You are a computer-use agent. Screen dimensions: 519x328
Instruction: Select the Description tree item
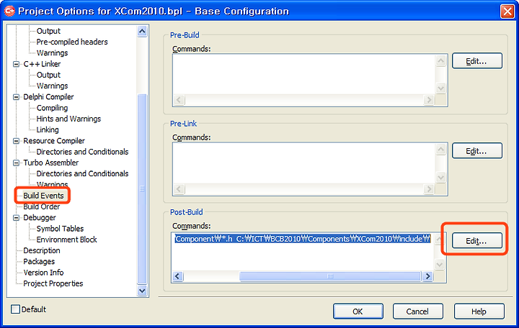pyautogui.click(x=42, y=251)
